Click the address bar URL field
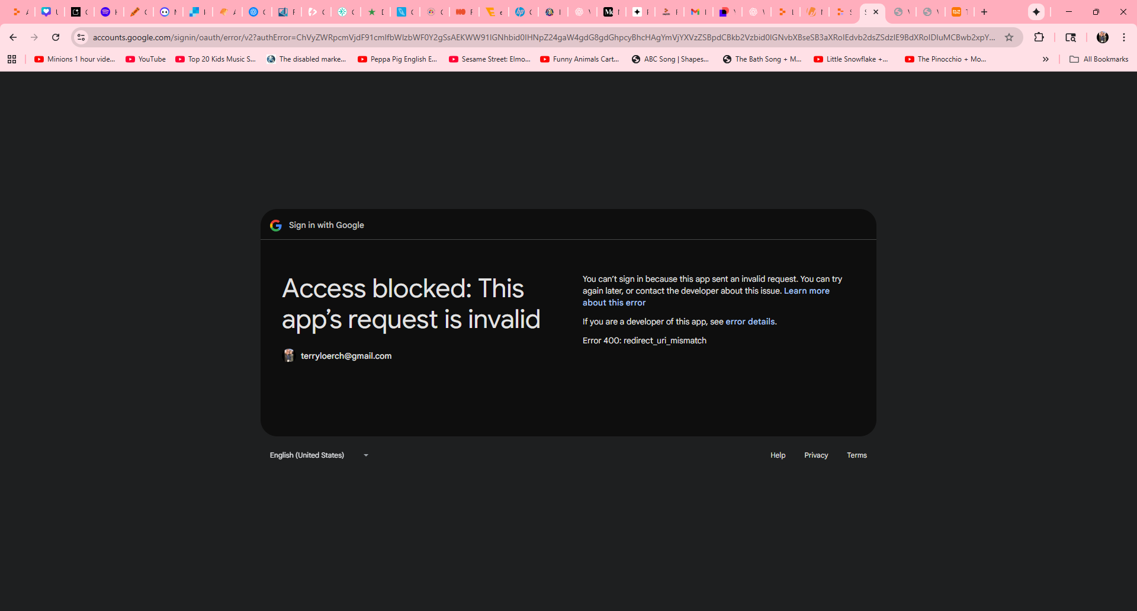 tap(533, 37)
